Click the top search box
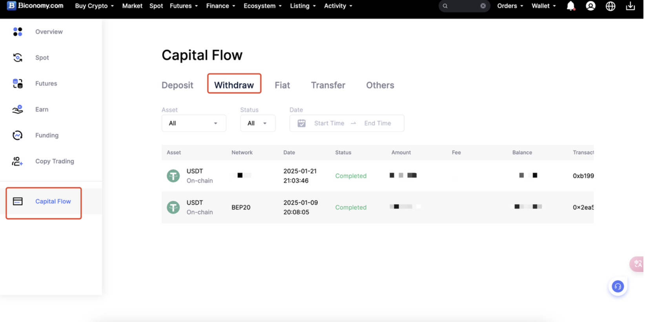 click(x=462, y=6)
